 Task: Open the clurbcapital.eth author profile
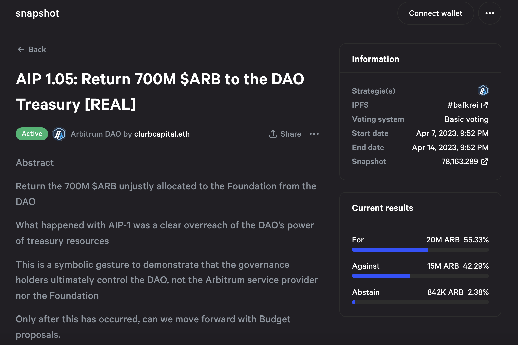[x=162, y=134]
